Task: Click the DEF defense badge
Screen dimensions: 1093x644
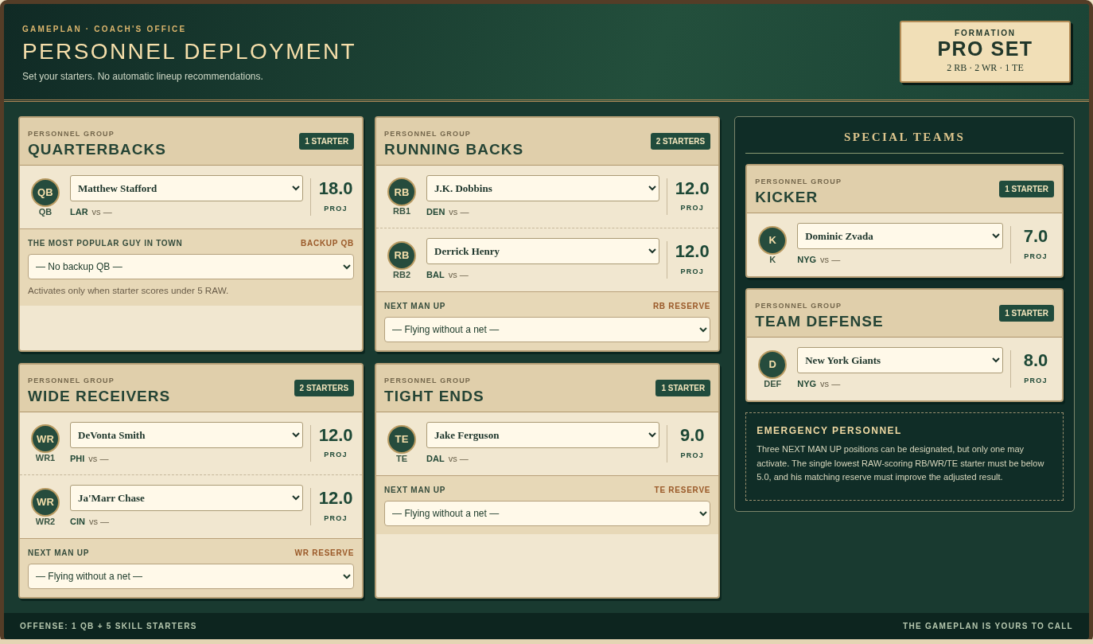Action: [x=772, y=365]
